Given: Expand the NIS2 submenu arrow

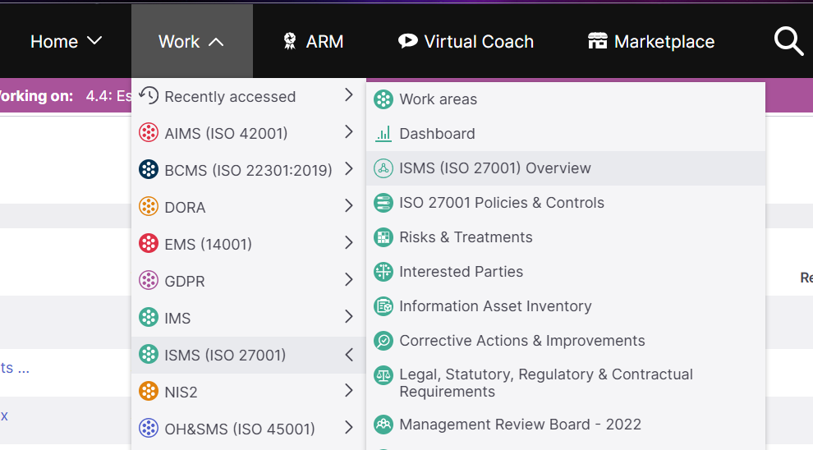Looking at the screenshot, I should (349, 390).
